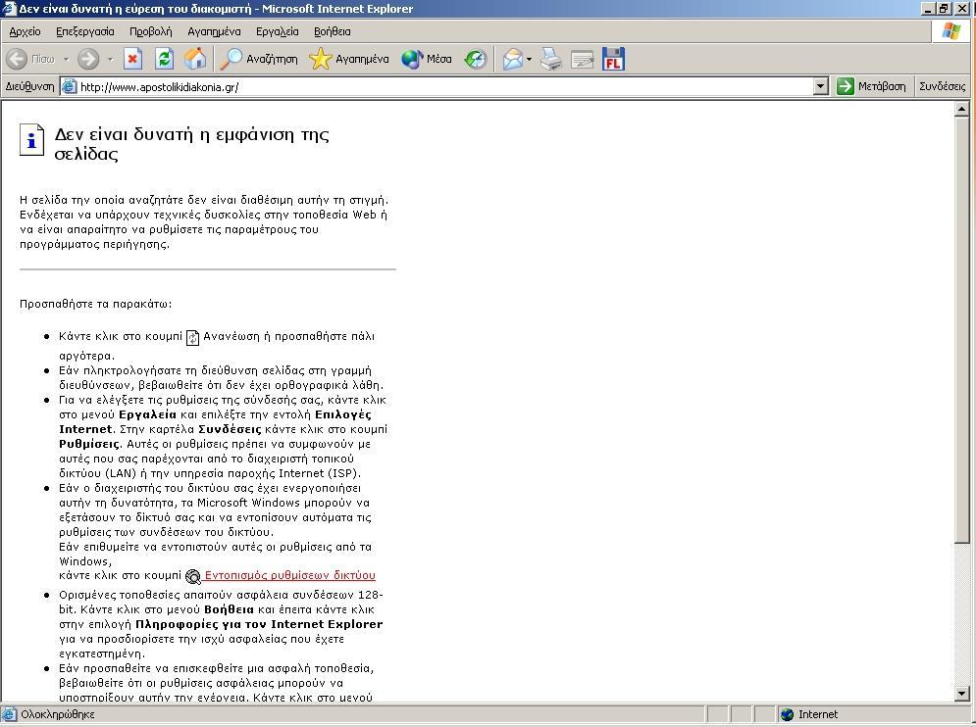976x727 pixels.
Task: Click the heading Δεν είναι δυνατή η εμφάνιση
Action: pyautogui.click(x=191, y=144)
